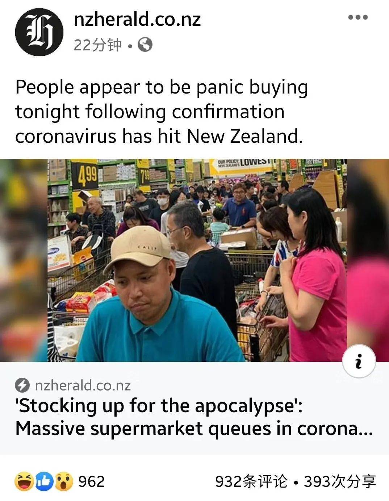Open the three-dot post options menu

pos(358,17)
